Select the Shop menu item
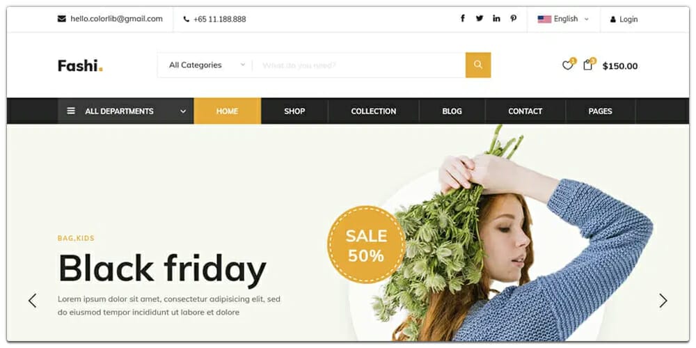 (x=294, y=111)
